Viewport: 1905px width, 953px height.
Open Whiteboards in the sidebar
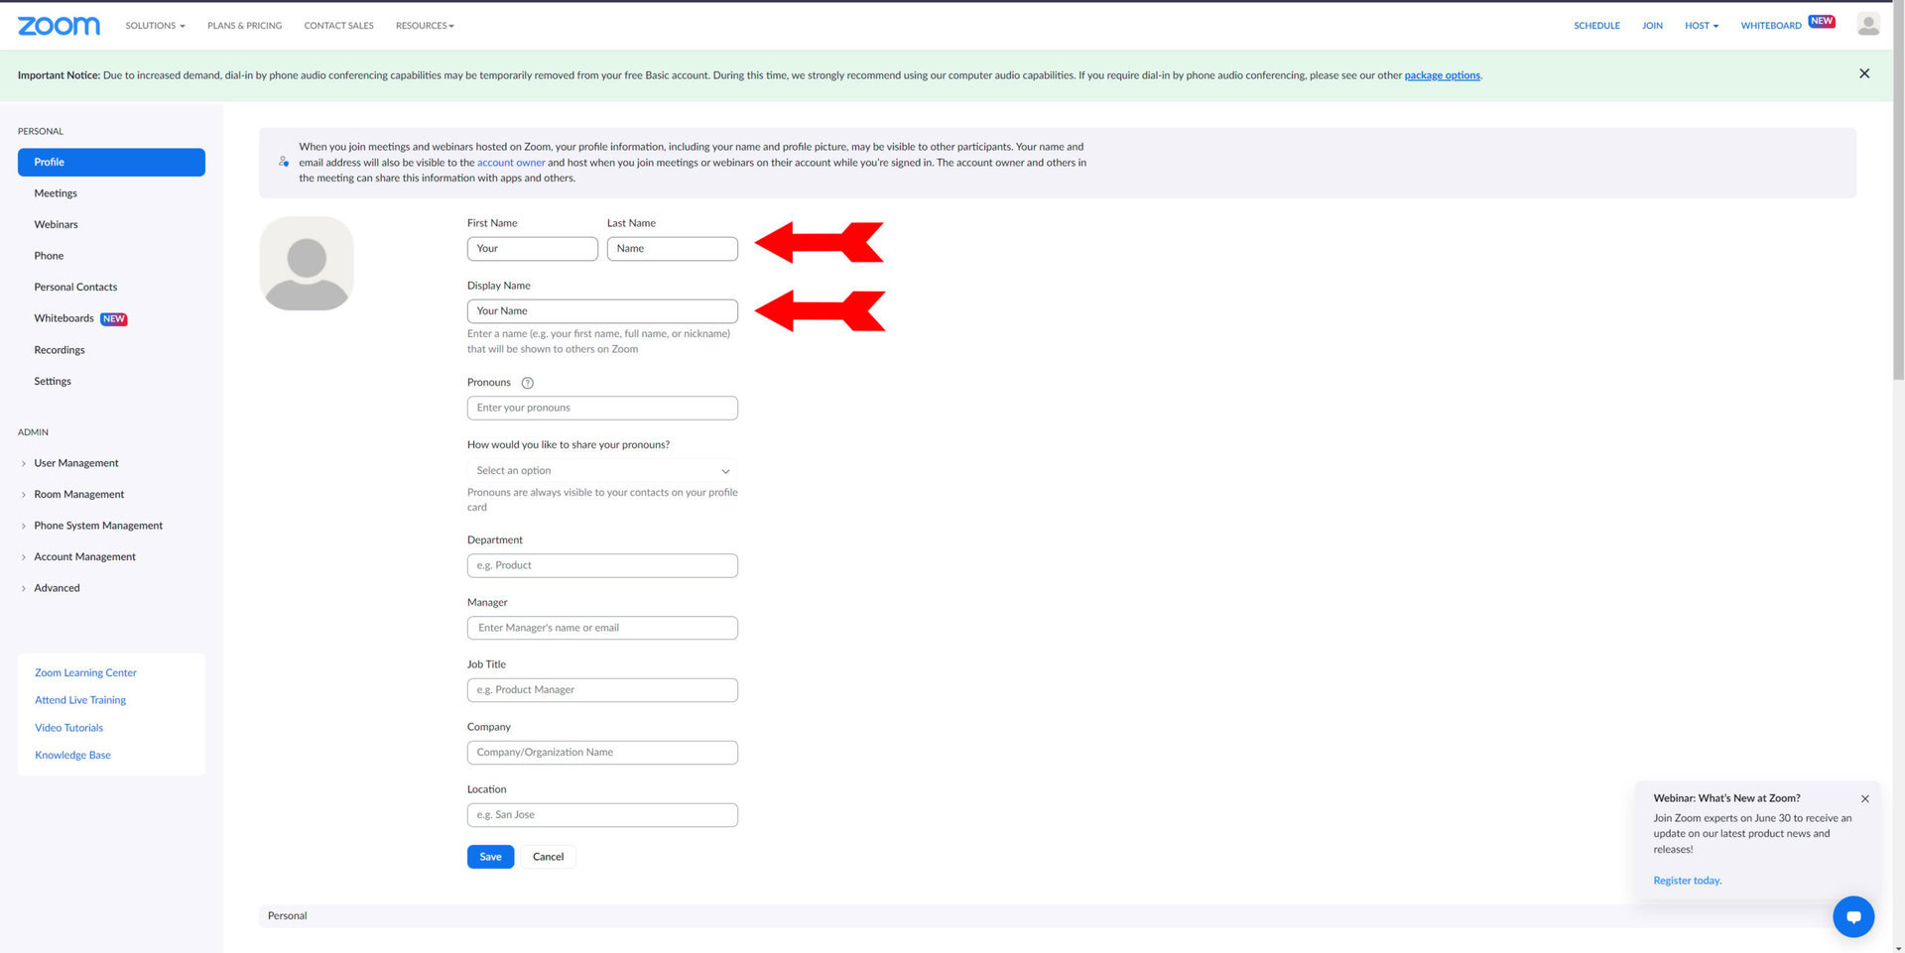63,318
